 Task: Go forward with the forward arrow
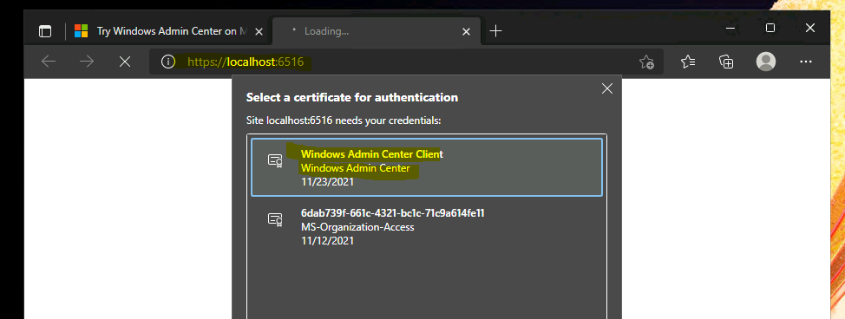click(x=87, y=62)
